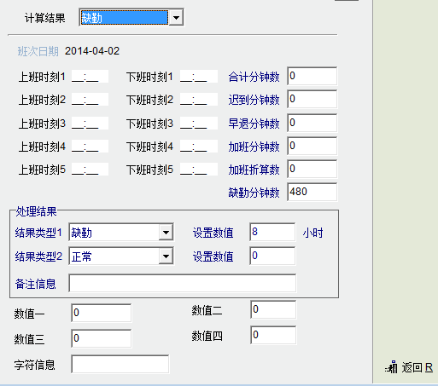Screen dimensions: 438x386
Task: Focus the 加班分钟数 field
Action: (x=312, y=146)
